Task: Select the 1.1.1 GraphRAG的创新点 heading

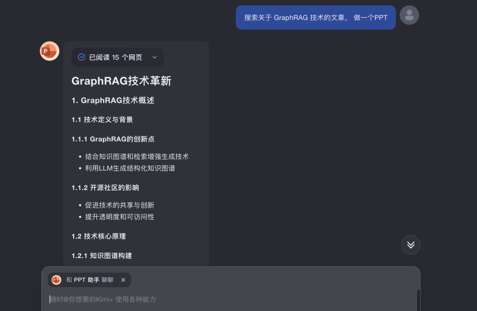Action: 113,139
